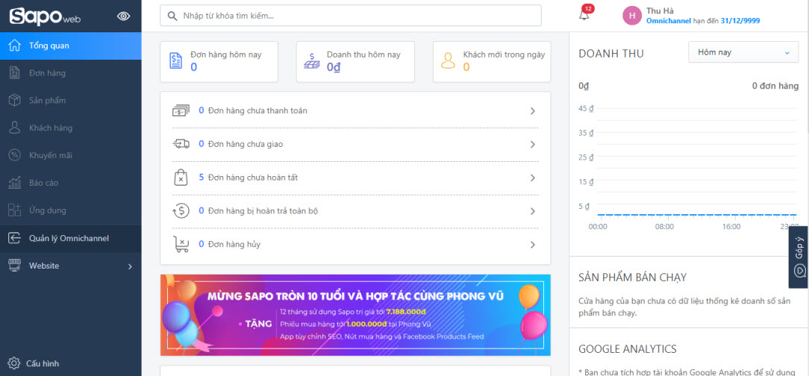Screen dimensions: 809x376
Task: Click the 31/12/9999 expiry date
Action: click(x=740, y=21)
